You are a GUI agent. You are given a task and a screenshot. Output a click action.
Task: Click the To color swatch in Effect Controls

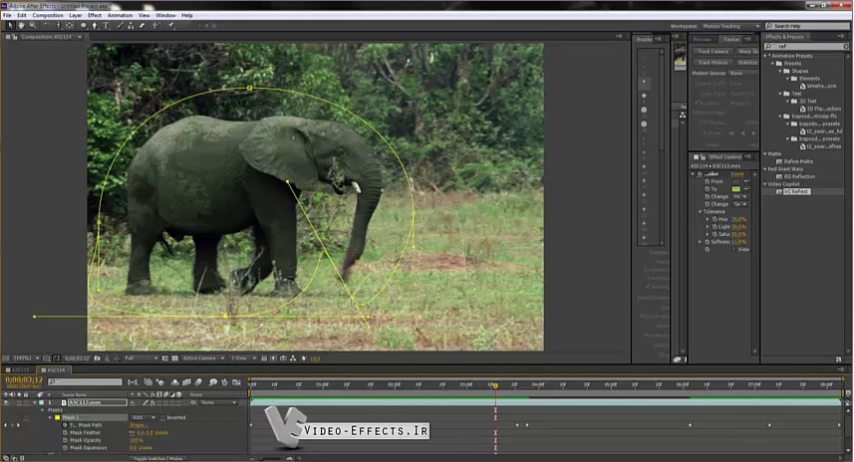(x=735, y=189)
